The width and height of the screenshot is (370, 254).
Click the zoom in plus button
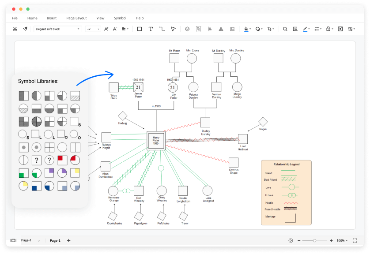[331, 241]
